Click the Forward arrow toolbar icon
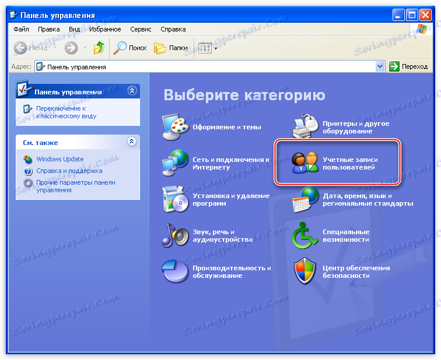 71,48
